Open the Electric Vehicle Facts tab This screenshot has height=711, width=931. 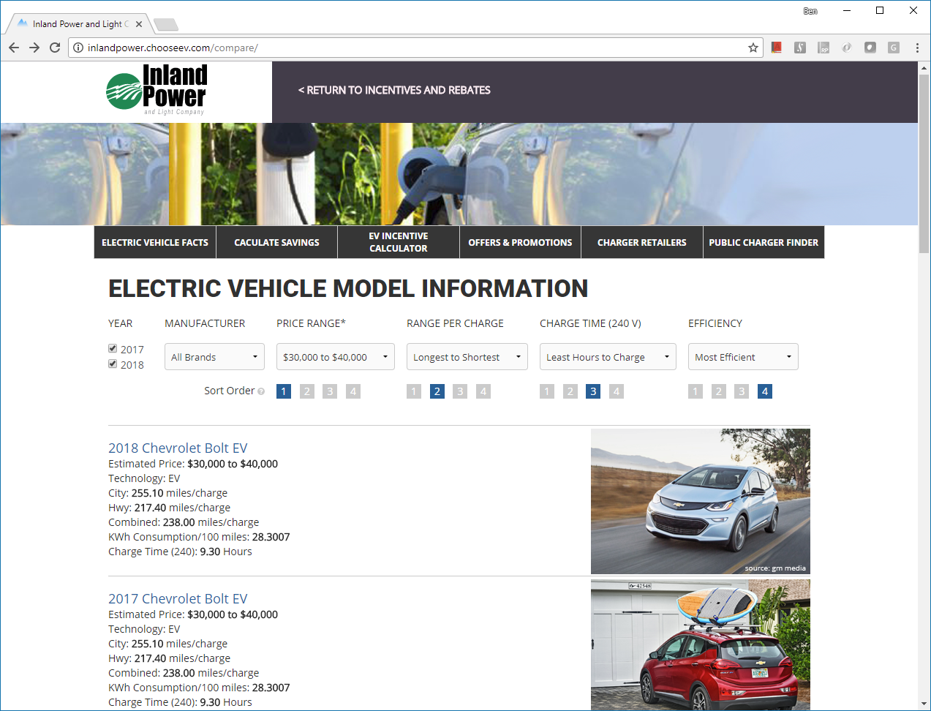coord(155,242)
